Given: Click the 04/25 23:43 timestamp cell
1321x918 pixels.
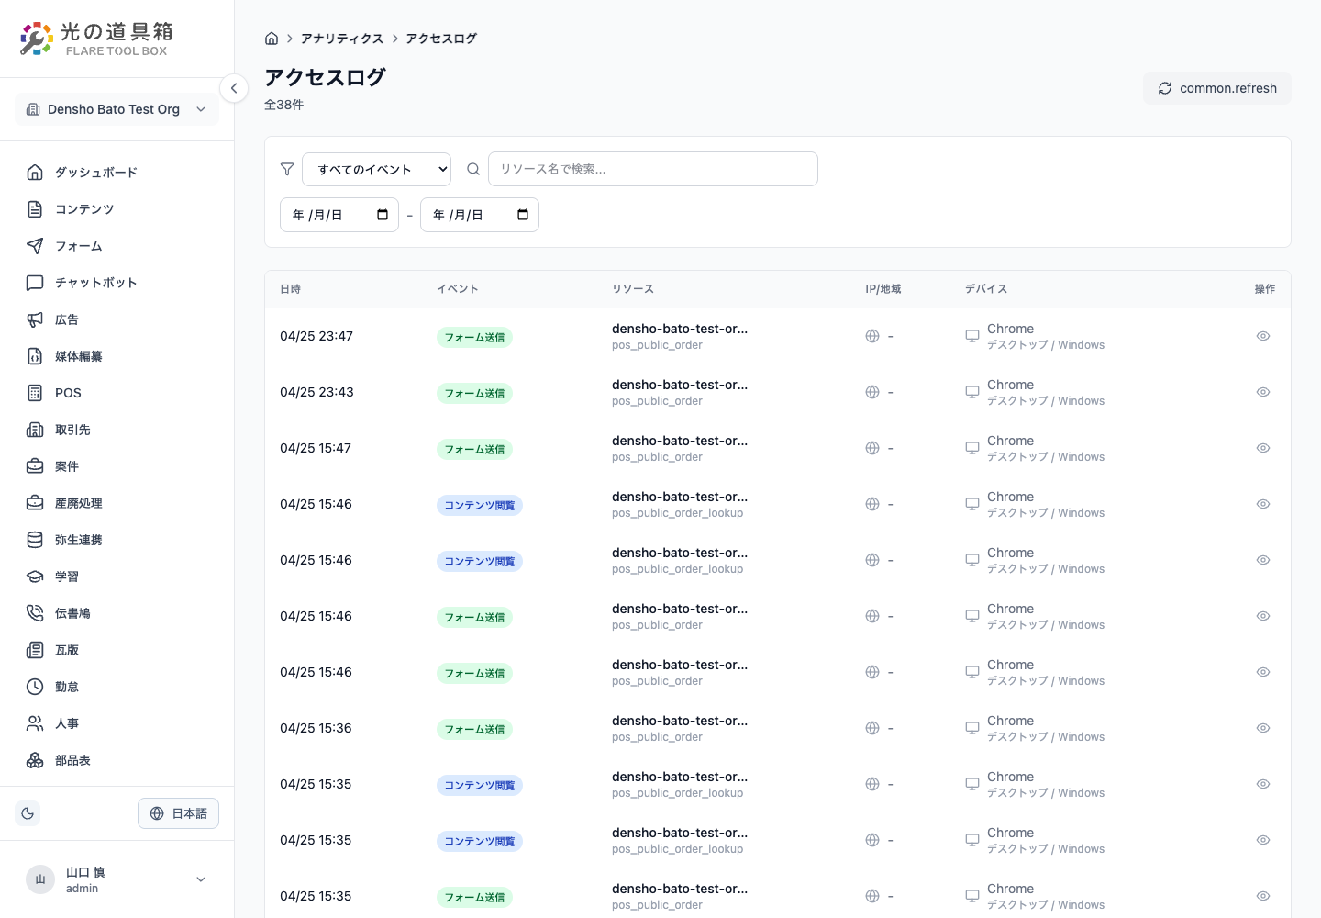Looking at the screenshot, I should click(x=316, y=392).
